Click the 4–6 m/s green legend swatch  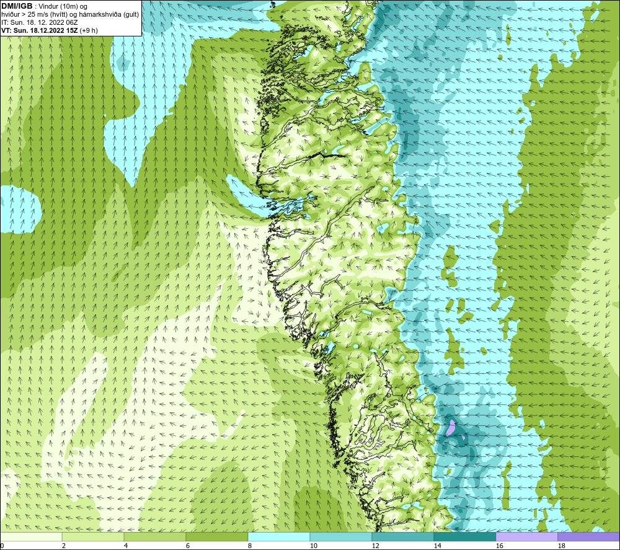[x=155, y=536]
